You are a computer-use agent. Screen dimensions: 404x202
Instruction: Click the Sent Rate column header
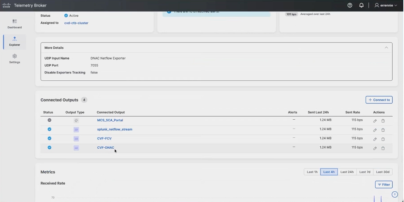pyautogui.click(x=353, y=112)
